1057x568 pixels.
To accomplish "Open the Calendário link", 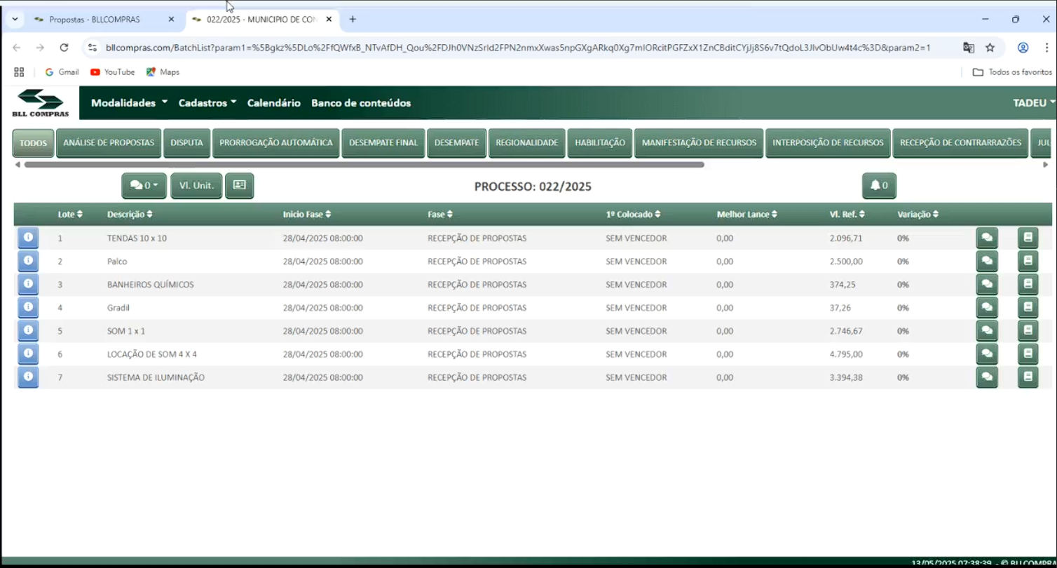I will 273,103.
